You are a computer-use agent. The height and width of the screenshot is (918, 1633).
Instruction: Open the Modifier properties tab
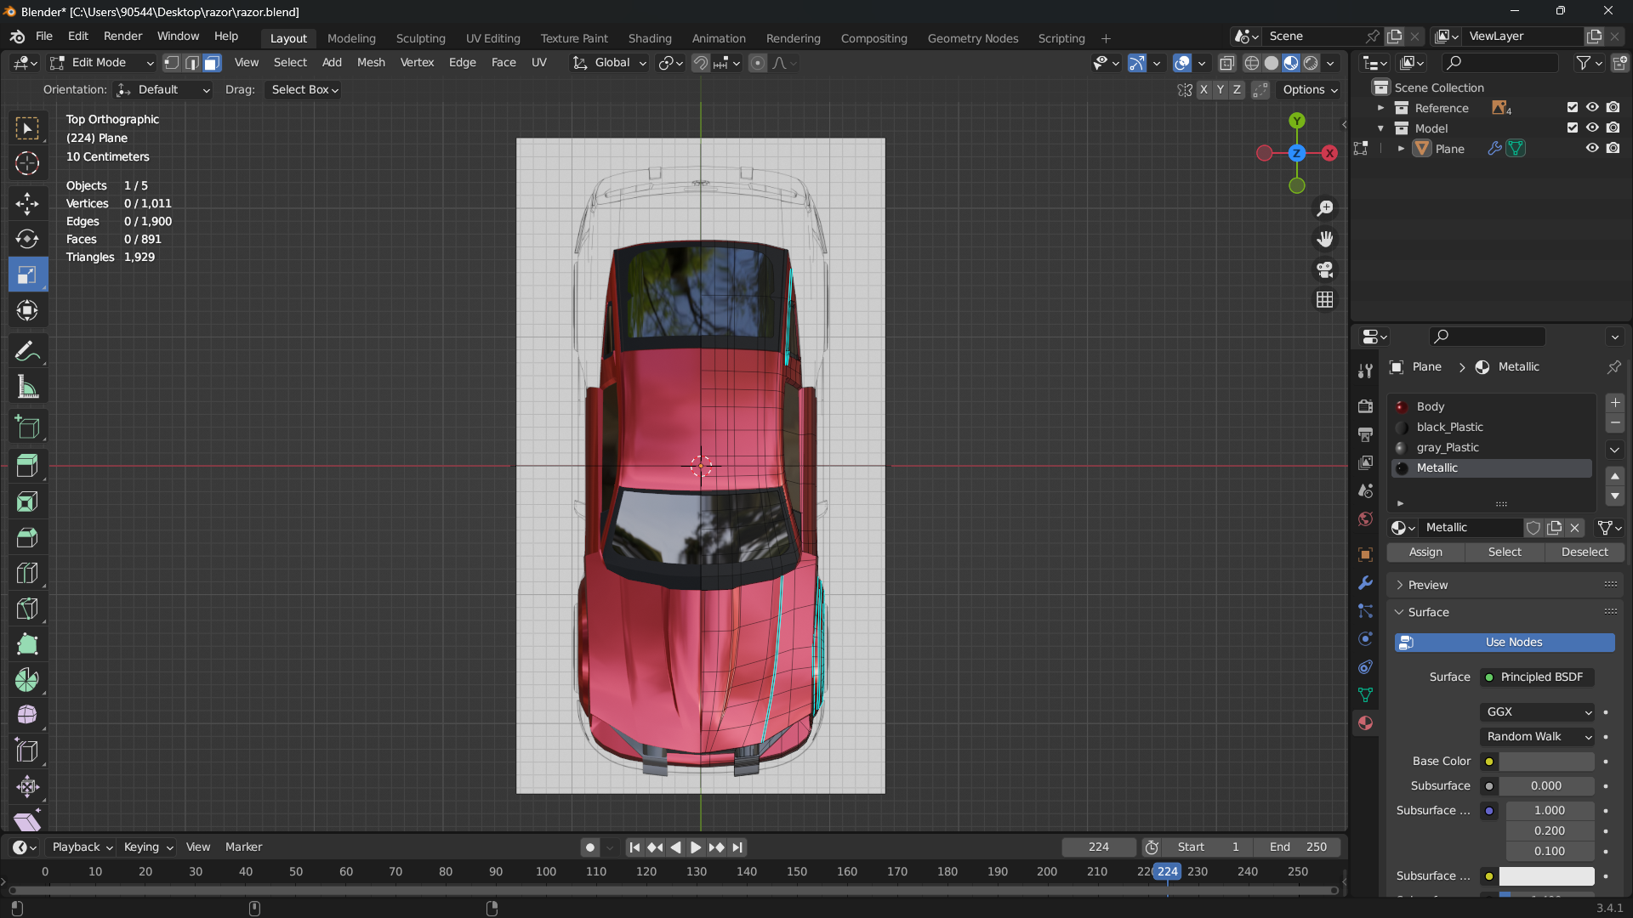(x=1365, y=583)
